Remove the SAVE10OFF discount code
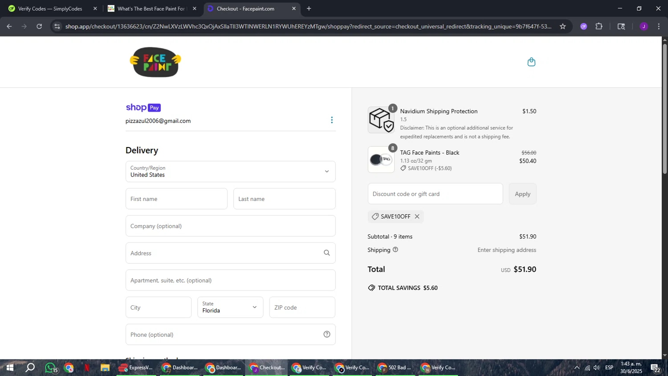 [x=417, y=217]
